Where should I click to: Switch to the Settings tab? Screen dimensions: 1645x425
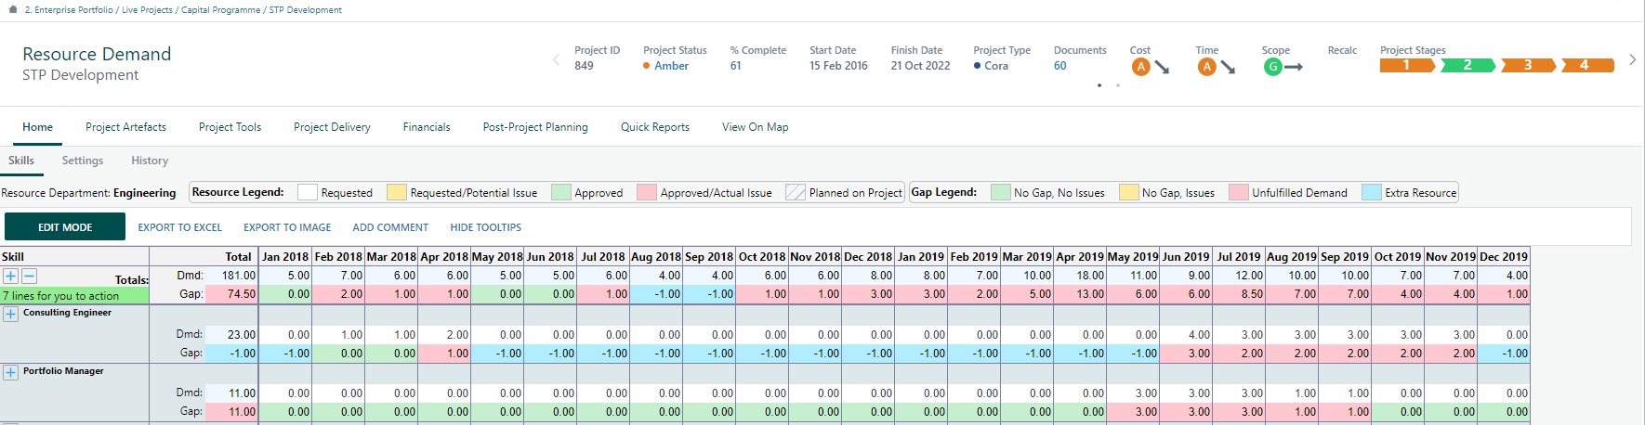[x=83, y=161]
